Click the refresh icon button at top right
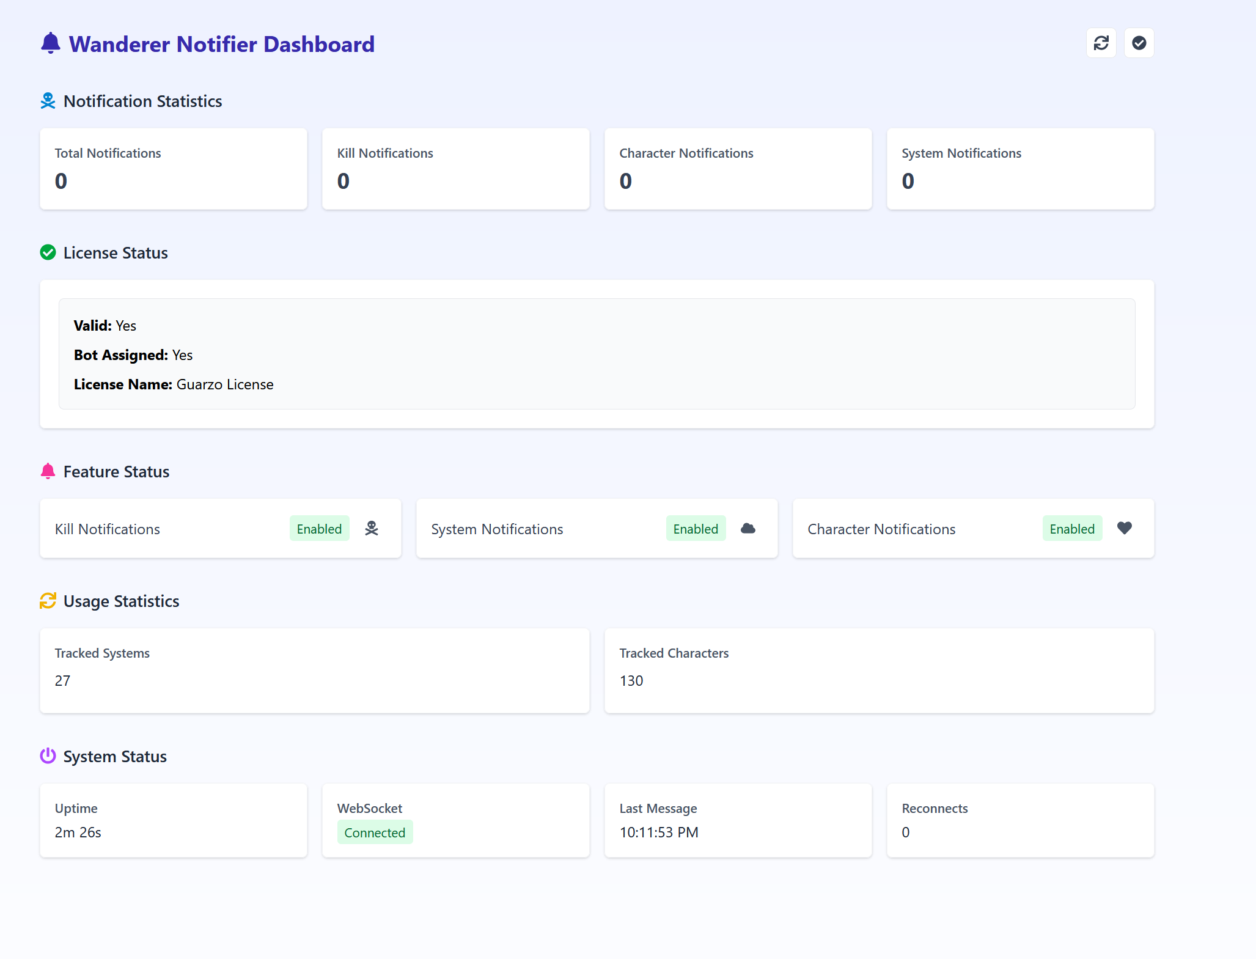This screenshot has width=1256, height=959. (1101, 43)
